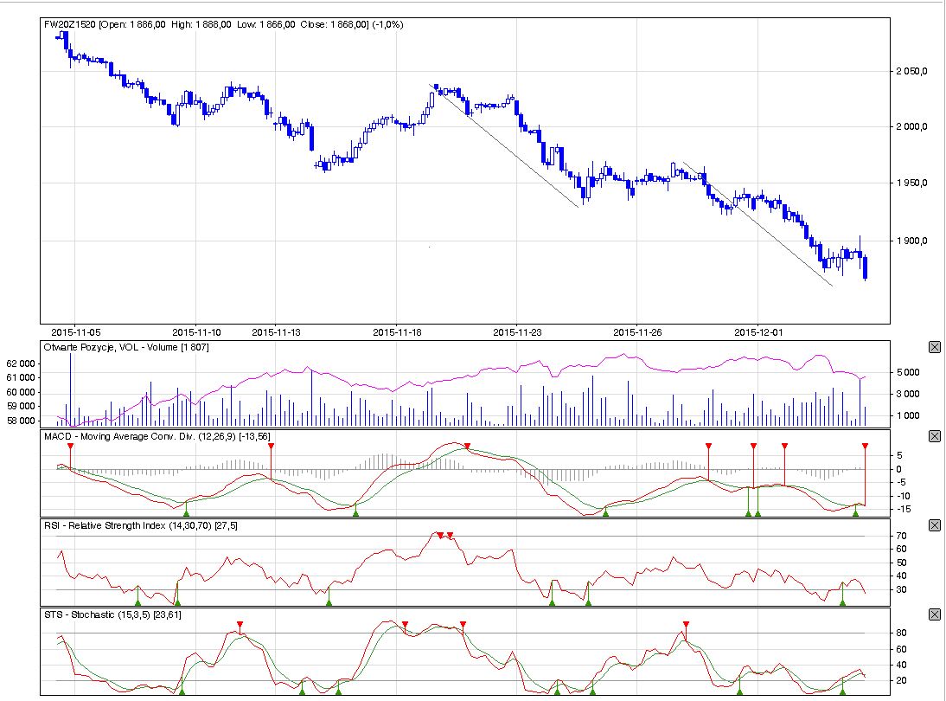Select the Otwarte Pozycje Volume panel title
Screen dimensions: 946x701
[x=126, y=347]
